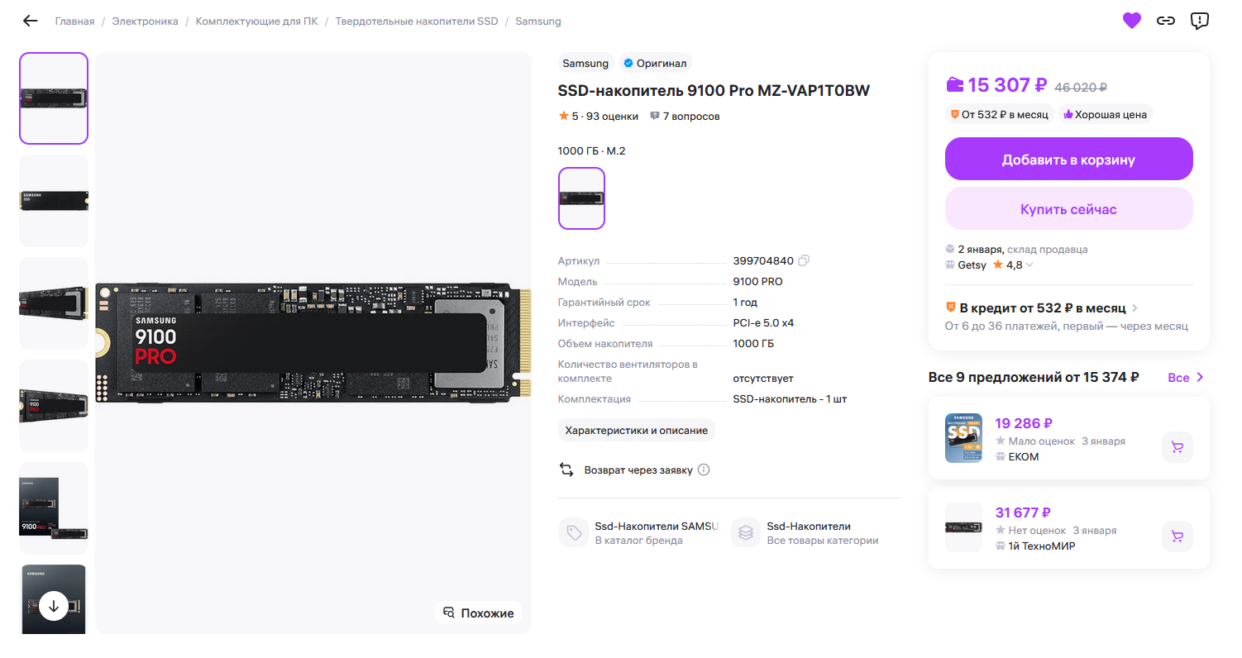Open Электроника breadcrumb
This screenshot has height=658, width=1242.
click(145, 21)
